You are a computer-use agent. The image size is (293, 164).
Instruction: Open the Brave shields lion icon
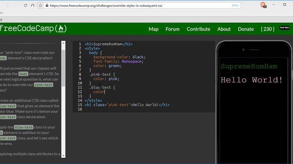point(263,5)
